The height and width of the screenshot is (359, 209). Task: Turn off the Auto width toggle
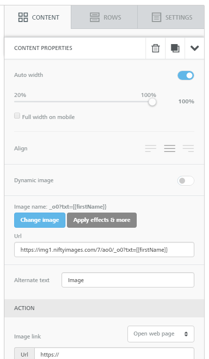pos(186,75)
